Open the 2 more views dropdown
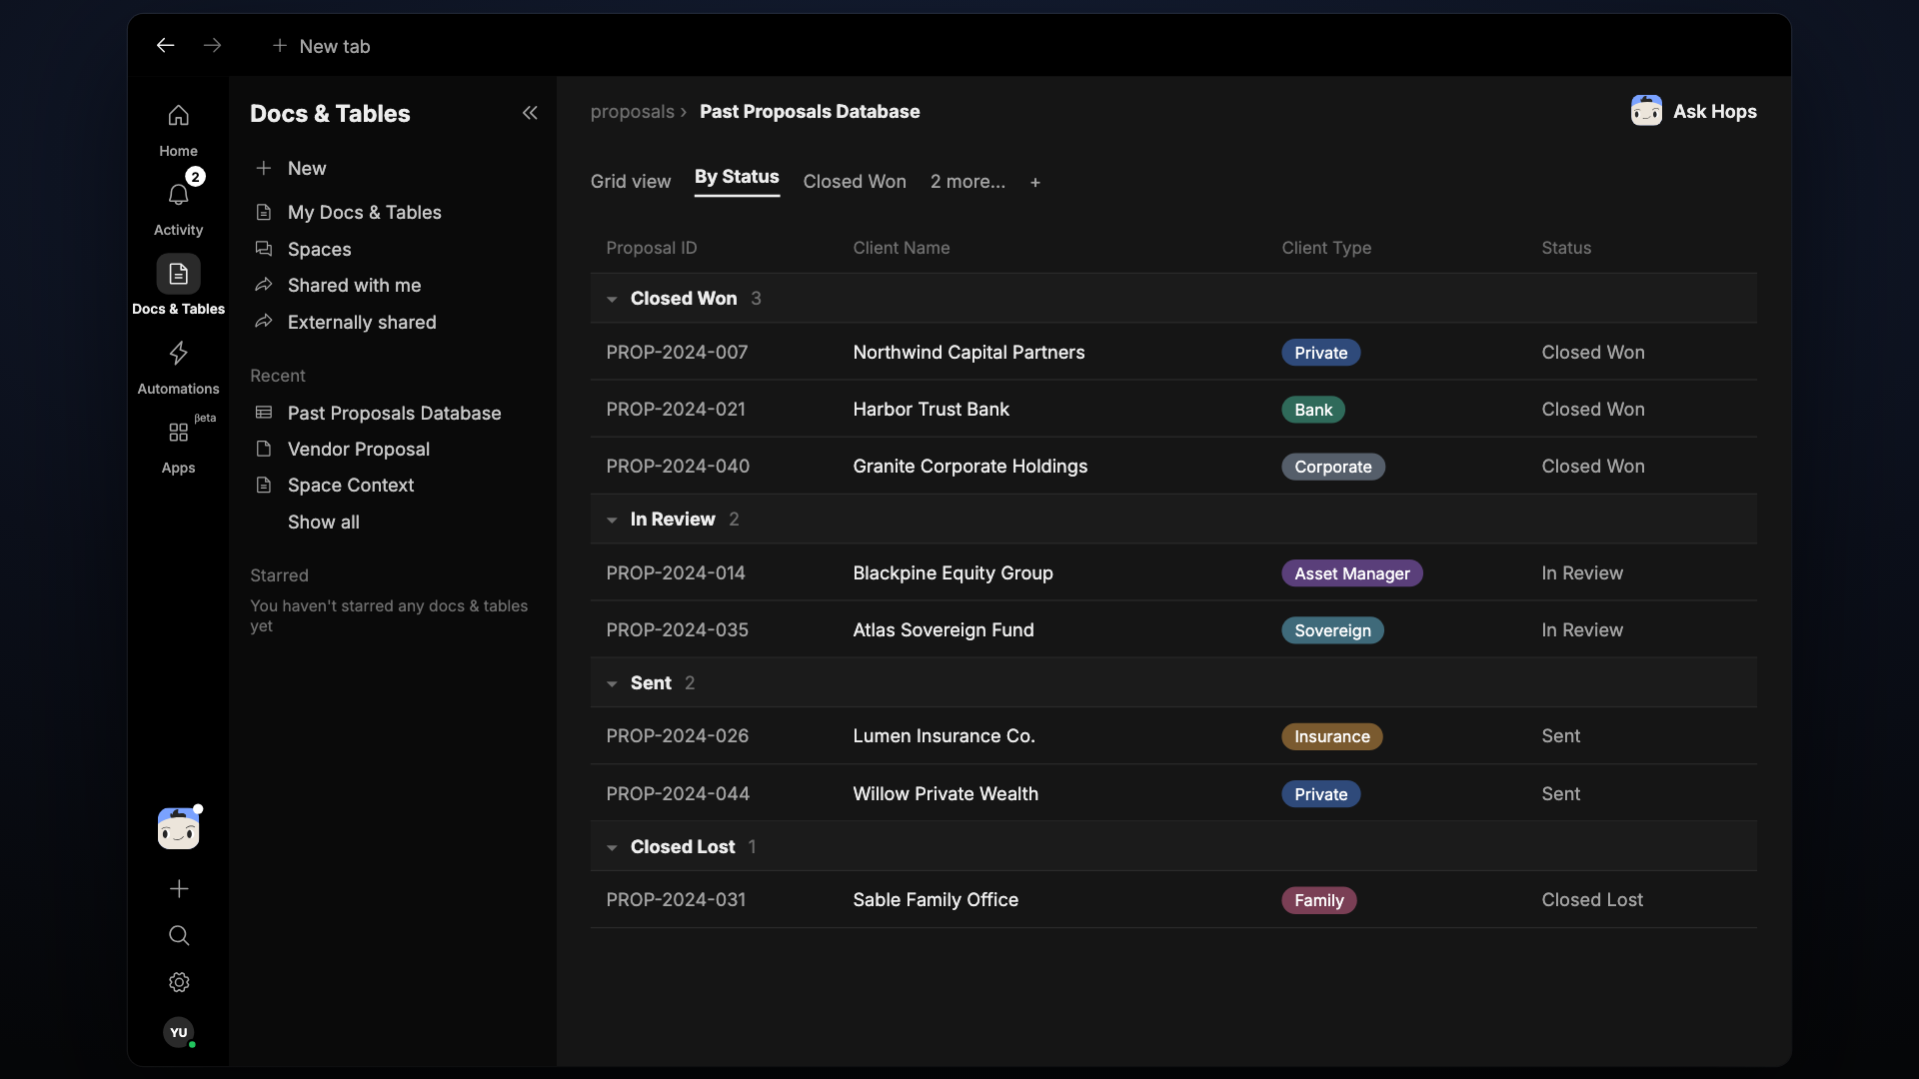The image size is (1919, 1079). [967, 181]
